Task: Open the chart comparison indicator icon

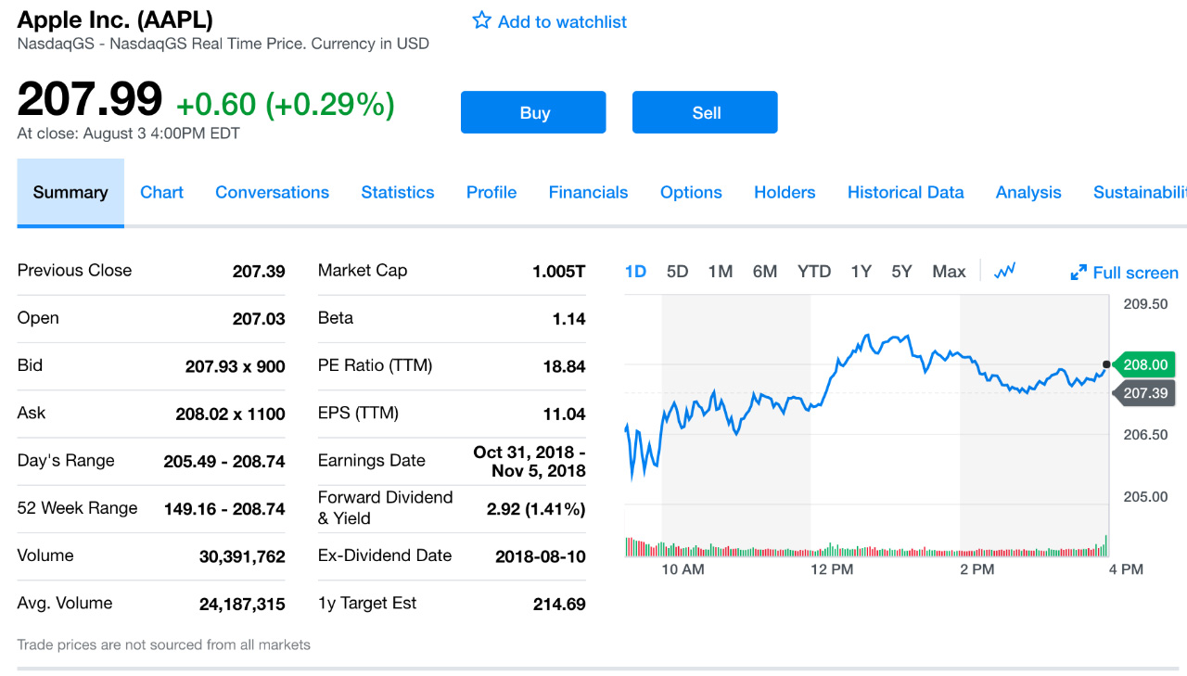Action: pos(1004,271)
